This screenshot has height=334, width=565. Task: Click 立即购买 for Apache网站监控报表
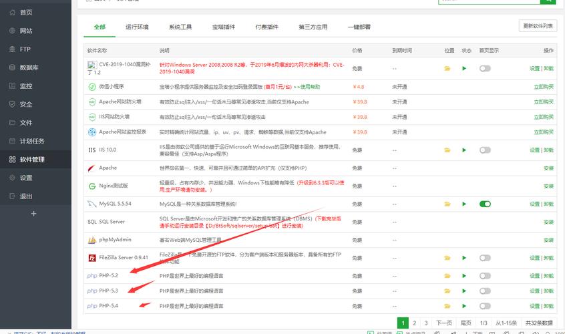click(544, 132)
